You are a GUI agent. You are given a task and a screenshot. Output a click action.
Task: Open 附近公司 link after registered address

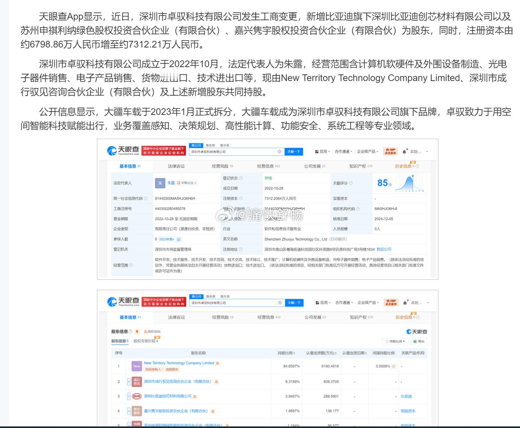coord(384,249)
